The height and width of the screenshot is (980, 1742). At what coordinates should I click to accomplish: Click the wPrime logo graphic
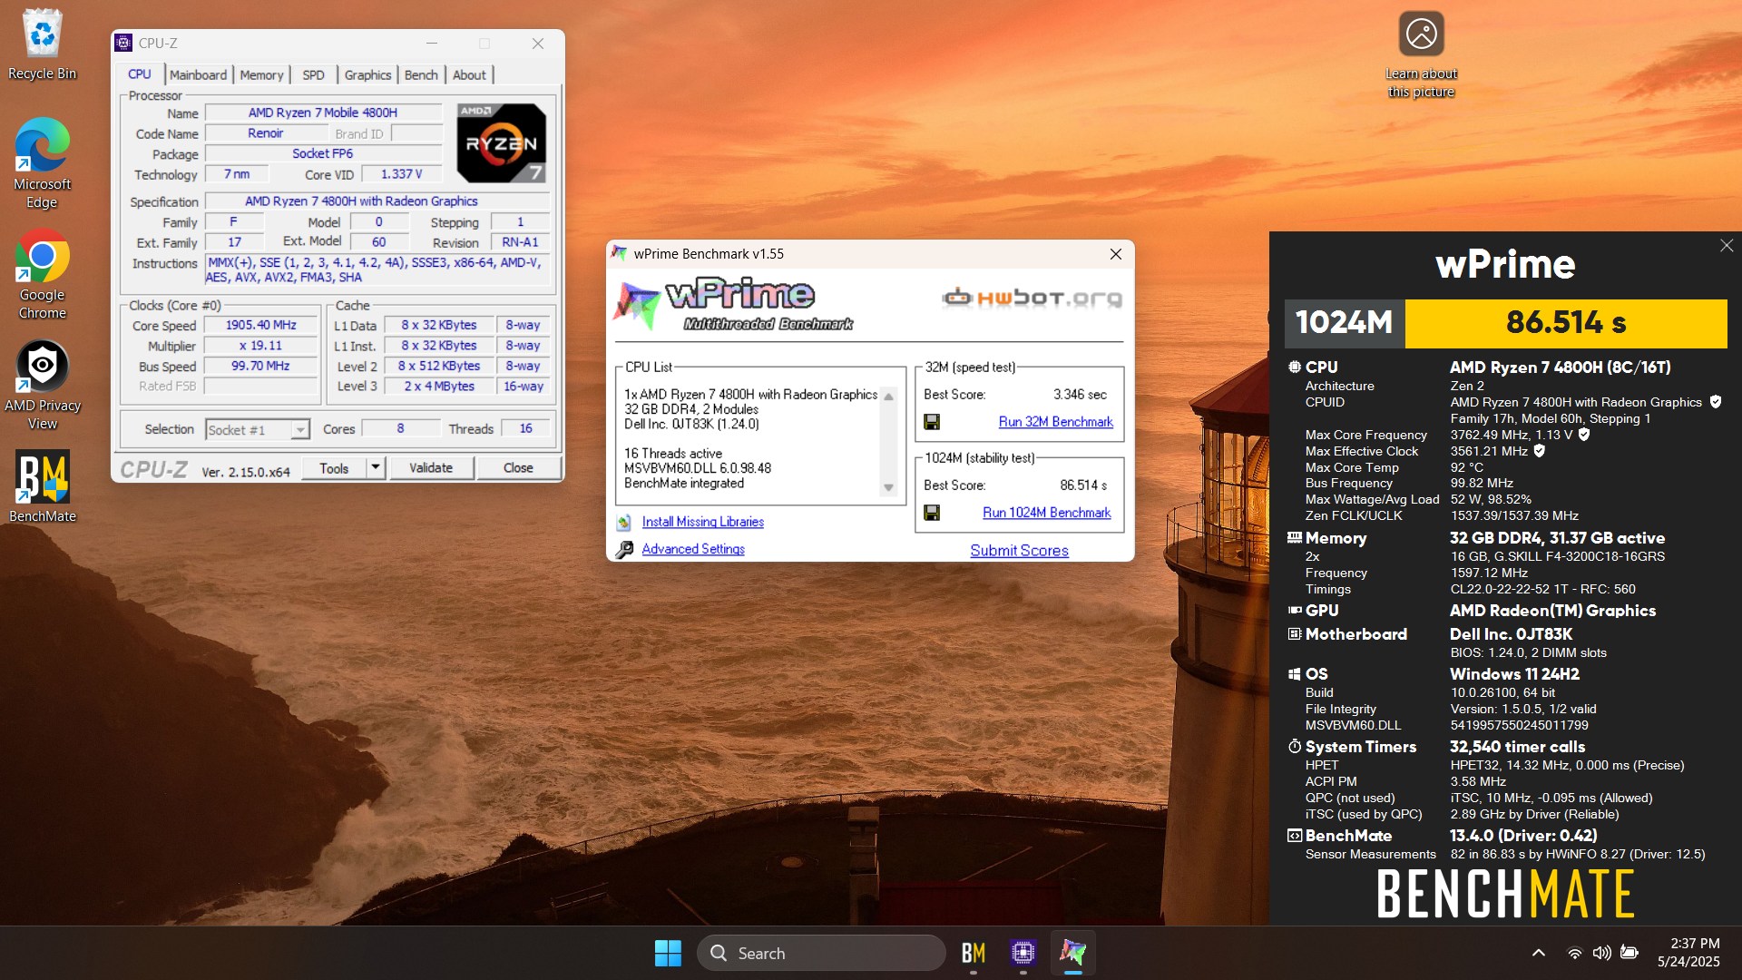(733, 305)
